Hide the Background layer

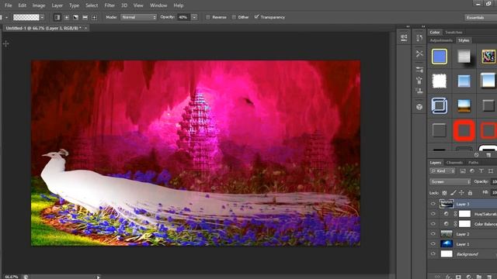tap(433, 254)
